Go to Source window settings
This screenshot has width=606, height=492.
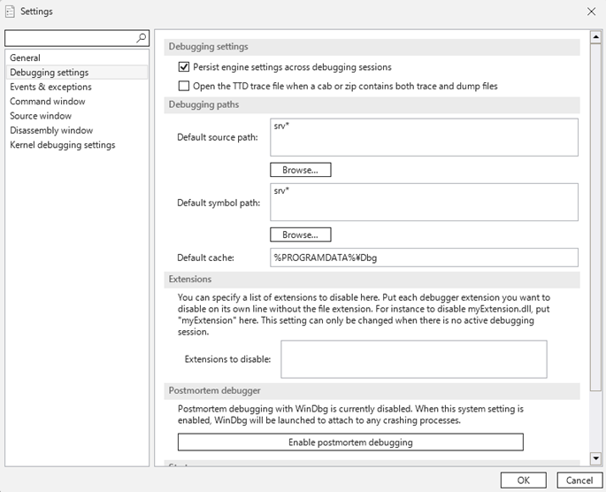41,116
